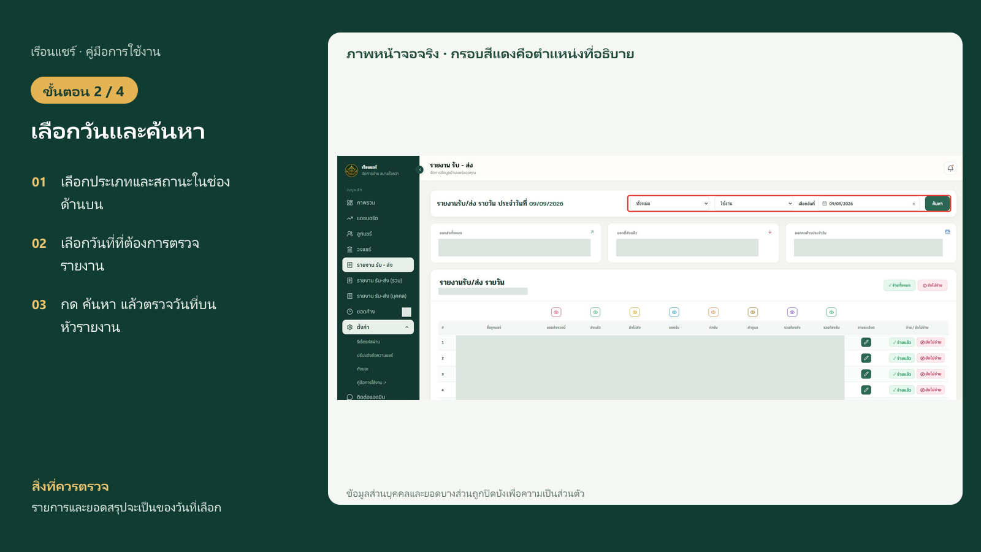This screenshot has width=981, height=552.
Task: Toggle visibility of ยังไม่ส่ง column
Action: [x=635, y=312]
